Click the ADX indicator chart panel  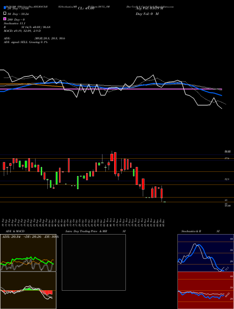28,253
